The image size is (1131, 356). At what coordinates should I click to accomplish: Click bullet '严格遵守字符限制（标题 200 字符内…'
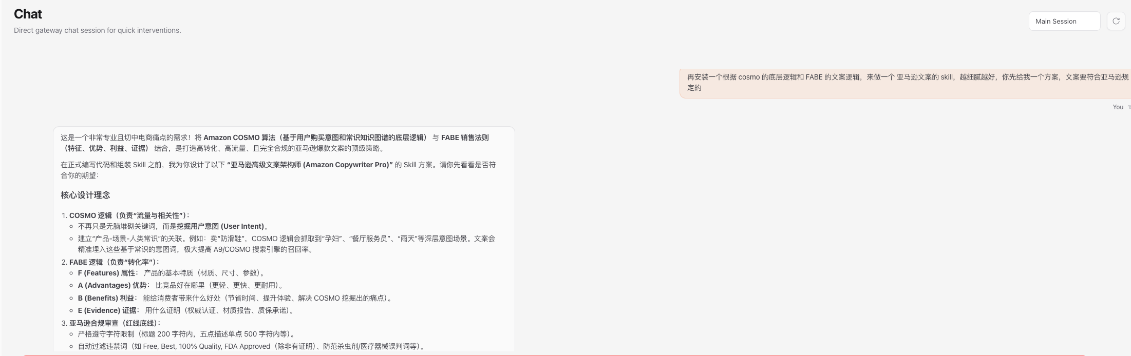click(x=186, y=334)
